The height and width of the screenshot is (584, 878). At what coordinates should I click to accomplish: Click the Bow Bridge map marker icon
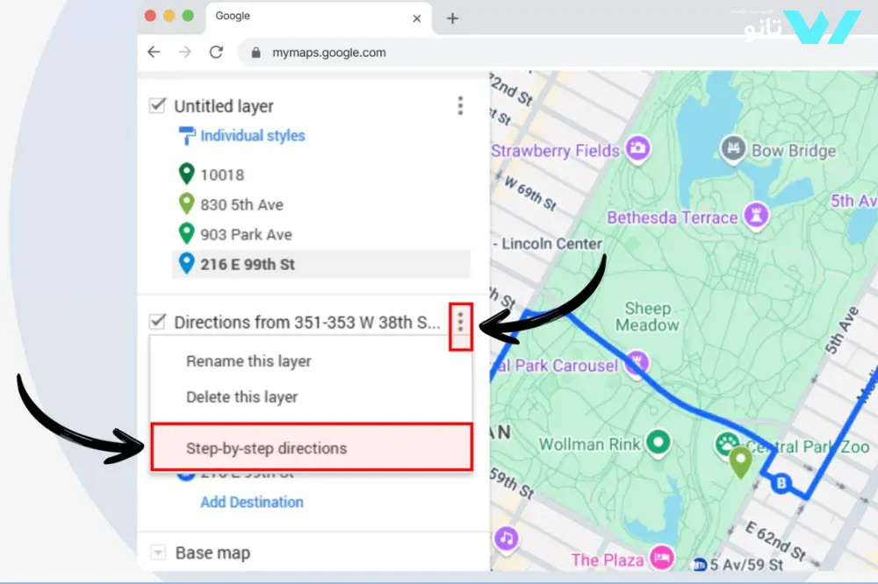point(733,149)
